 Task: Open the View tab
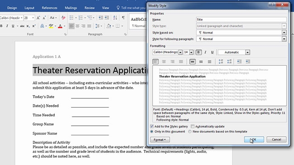point(105,8)
